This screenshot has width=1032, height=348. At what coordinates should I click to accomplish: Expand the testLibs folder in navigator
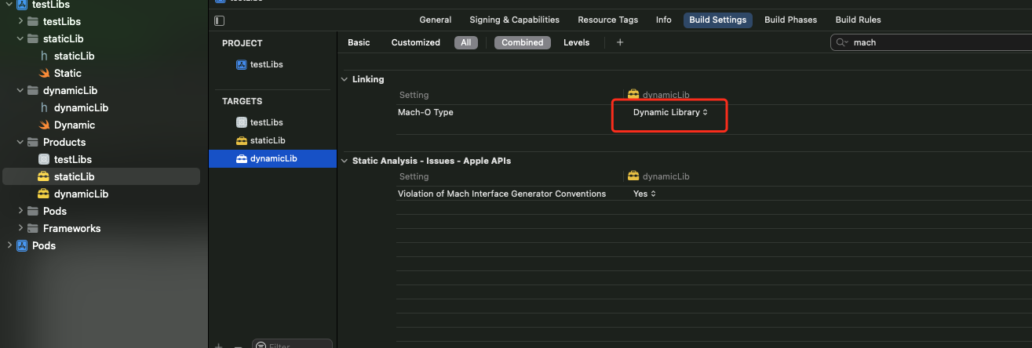(20, 21)
